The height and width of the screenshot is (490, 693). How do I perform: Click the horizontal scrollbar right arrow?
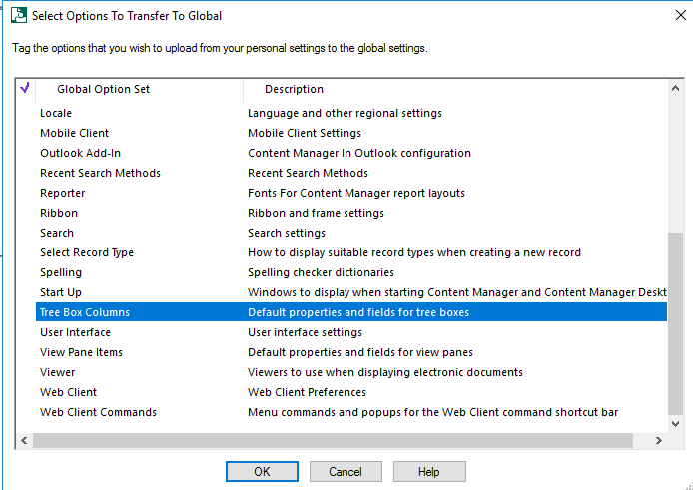[658, 440]
